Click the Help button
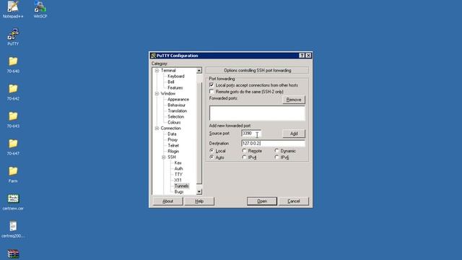462x260 pixels. pyautogui.click(x=199, y=201)
